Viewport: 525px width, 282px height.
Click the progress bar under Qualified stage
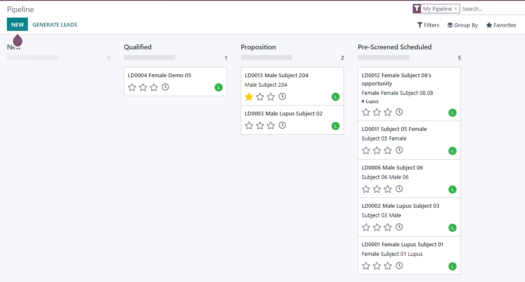pos(149,57)
